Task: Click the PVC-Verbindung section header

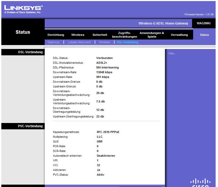Action: coord(30,126)
